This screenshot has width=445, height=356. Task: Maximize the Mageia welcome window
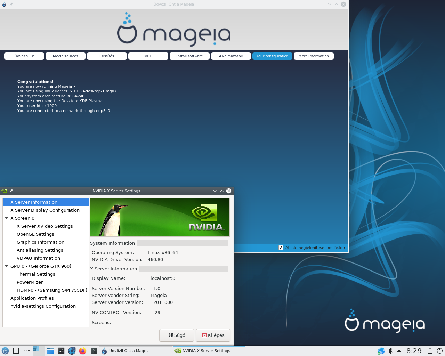(x=337, y=4)
